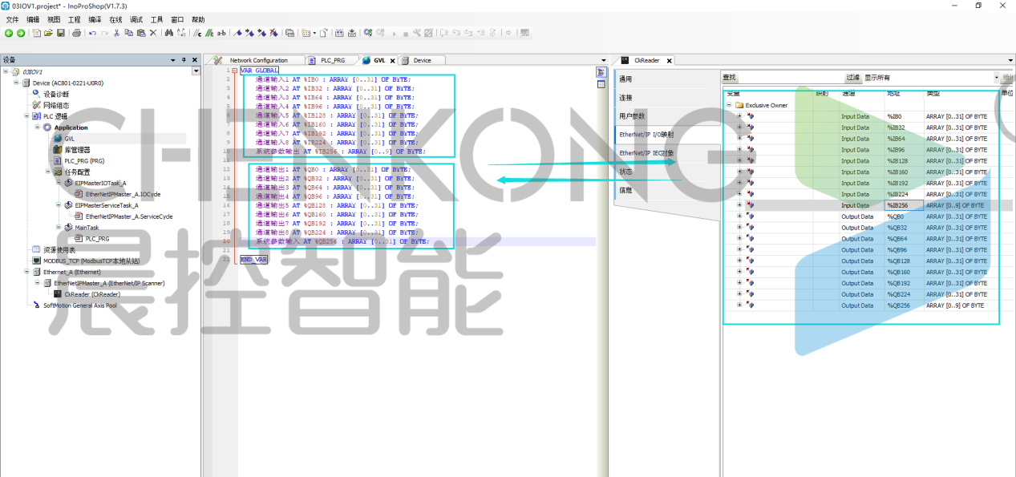Open the 调试 menu
Image resolution: width=1016 pixels, height=477 pixels.
click(x=136, y=19)
